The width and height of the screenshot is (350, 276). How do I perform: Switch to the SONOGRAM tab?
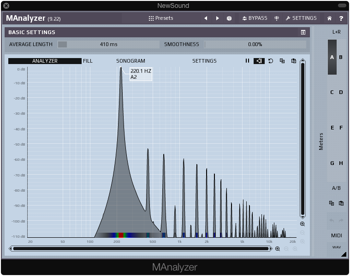click(x=131, y=61)
